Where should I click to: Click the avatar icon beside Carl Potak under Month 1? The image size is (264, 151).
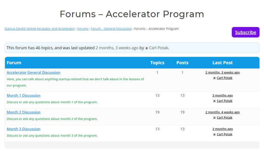click(x=214, y=101)
